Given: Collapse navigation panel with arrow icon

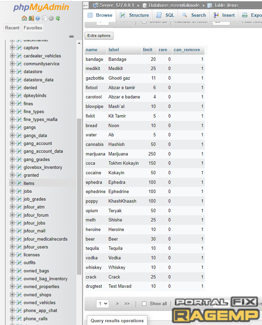Looking at the screenshot, I should pos(86,5).
